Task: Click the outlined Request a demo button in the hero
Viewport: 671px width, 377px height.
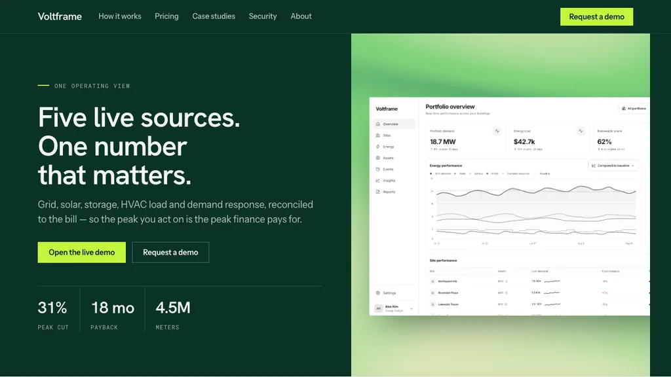Action: click(x=170, y=252)
